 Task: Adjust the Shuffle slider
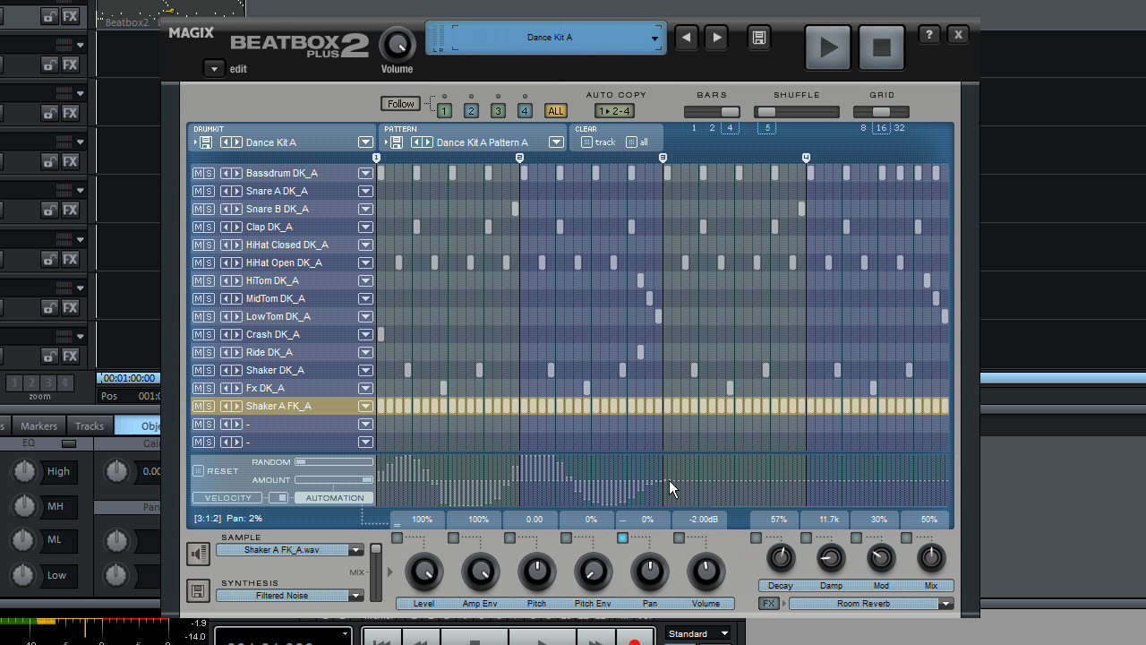(797, 112)
